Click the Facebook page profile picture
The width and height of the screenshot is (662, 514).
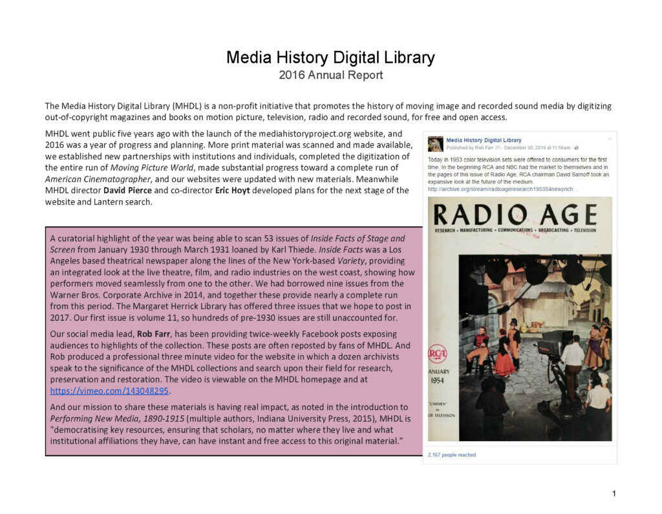point(435,144)
